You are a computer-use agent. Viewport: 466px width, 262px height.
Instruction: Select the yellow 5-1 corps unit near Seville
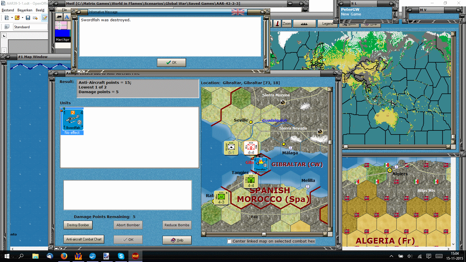click(231, 148)
